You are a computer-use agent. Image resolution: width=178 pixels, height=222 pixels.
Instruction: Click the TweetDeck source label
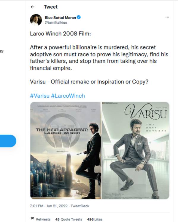pos(80,206)
